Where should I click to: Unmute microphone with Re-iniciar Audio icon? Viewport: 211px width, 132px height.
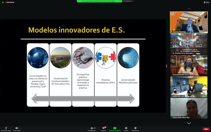6,128
